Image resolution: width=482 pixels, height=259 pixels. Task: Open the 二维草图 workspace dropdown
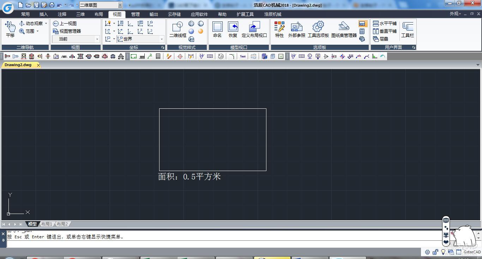(x=120, y=5)
